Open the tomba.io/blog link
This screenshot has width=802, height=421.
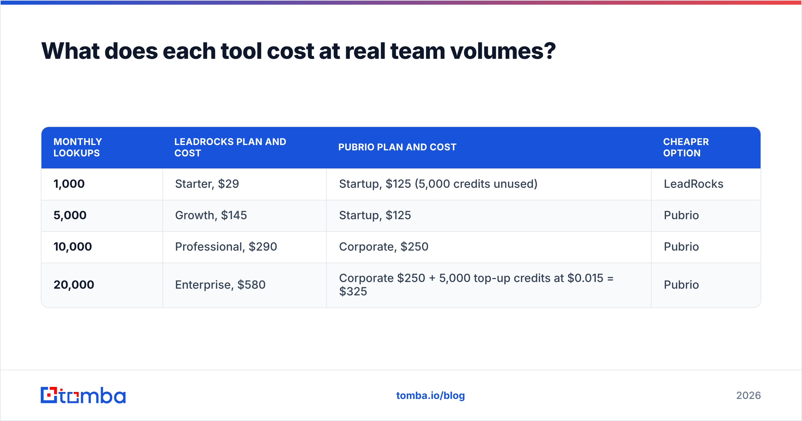click(430, 396)
